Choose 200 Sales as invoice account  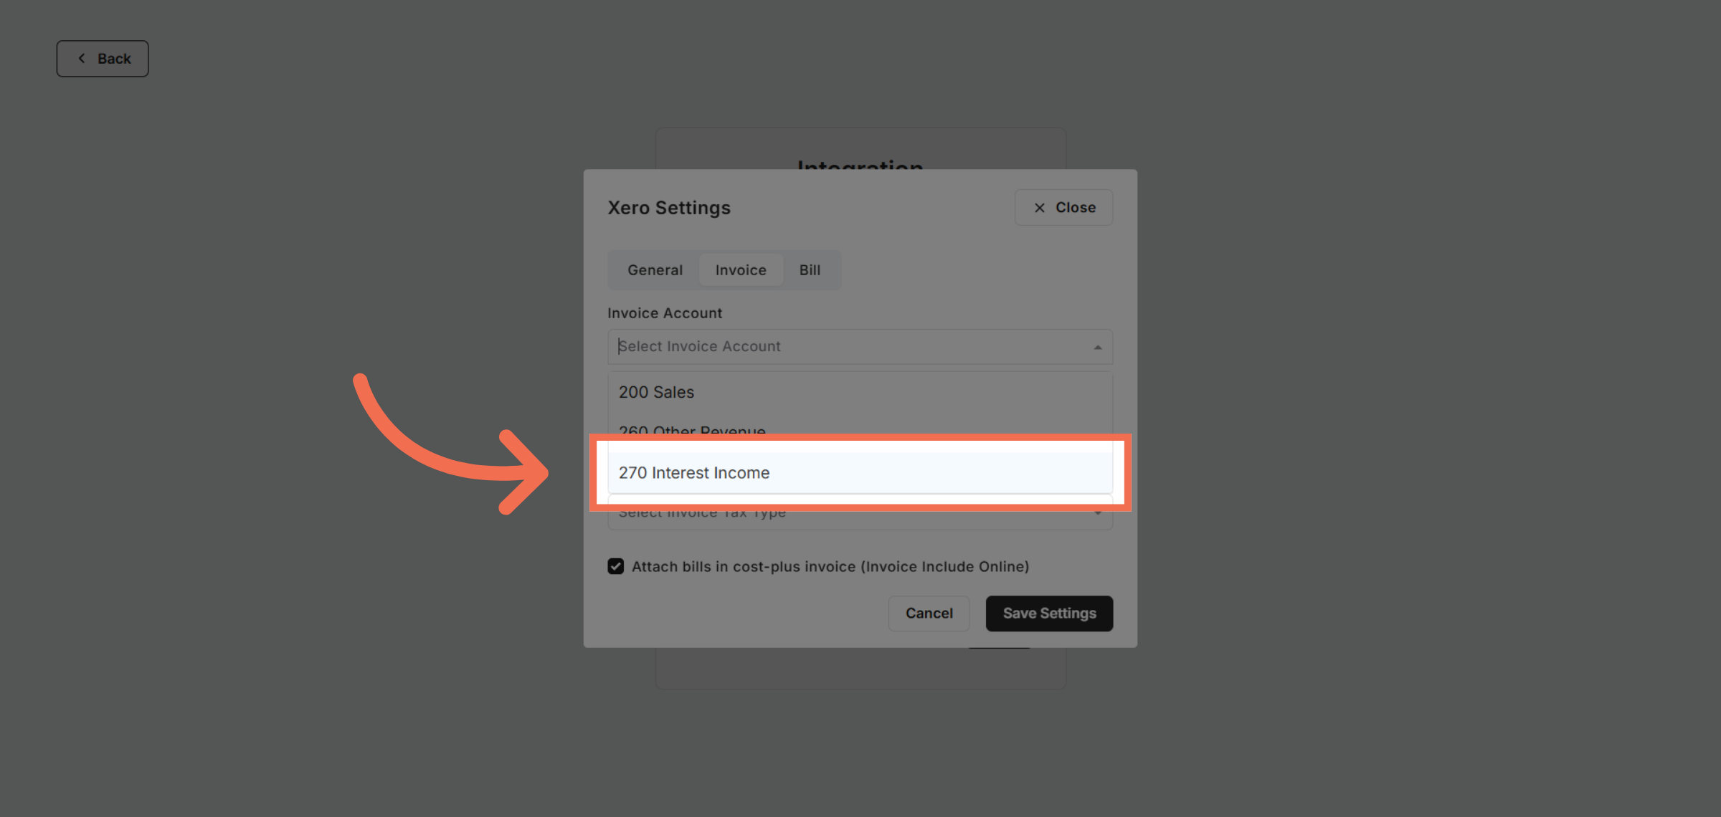655,392
